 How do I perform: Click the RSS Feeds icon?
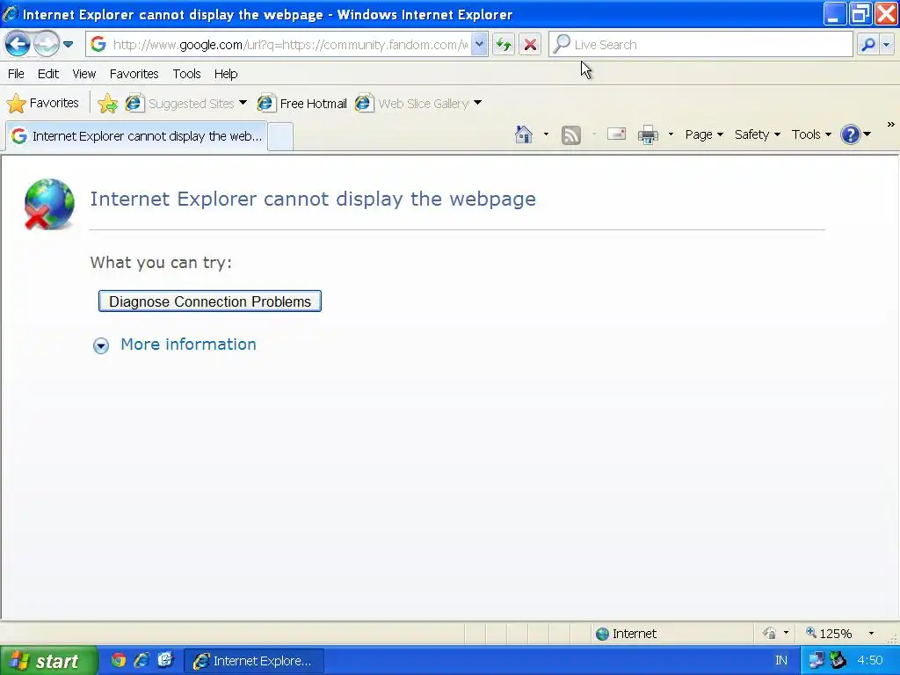tap(570, 134)
